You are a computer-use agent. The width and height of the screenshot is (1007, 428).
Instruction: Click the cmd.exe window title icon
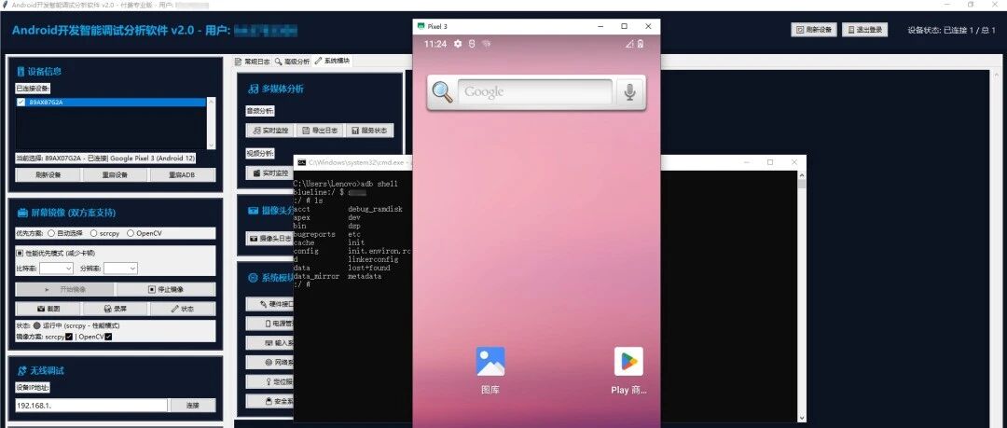click(x=300, y=162)
